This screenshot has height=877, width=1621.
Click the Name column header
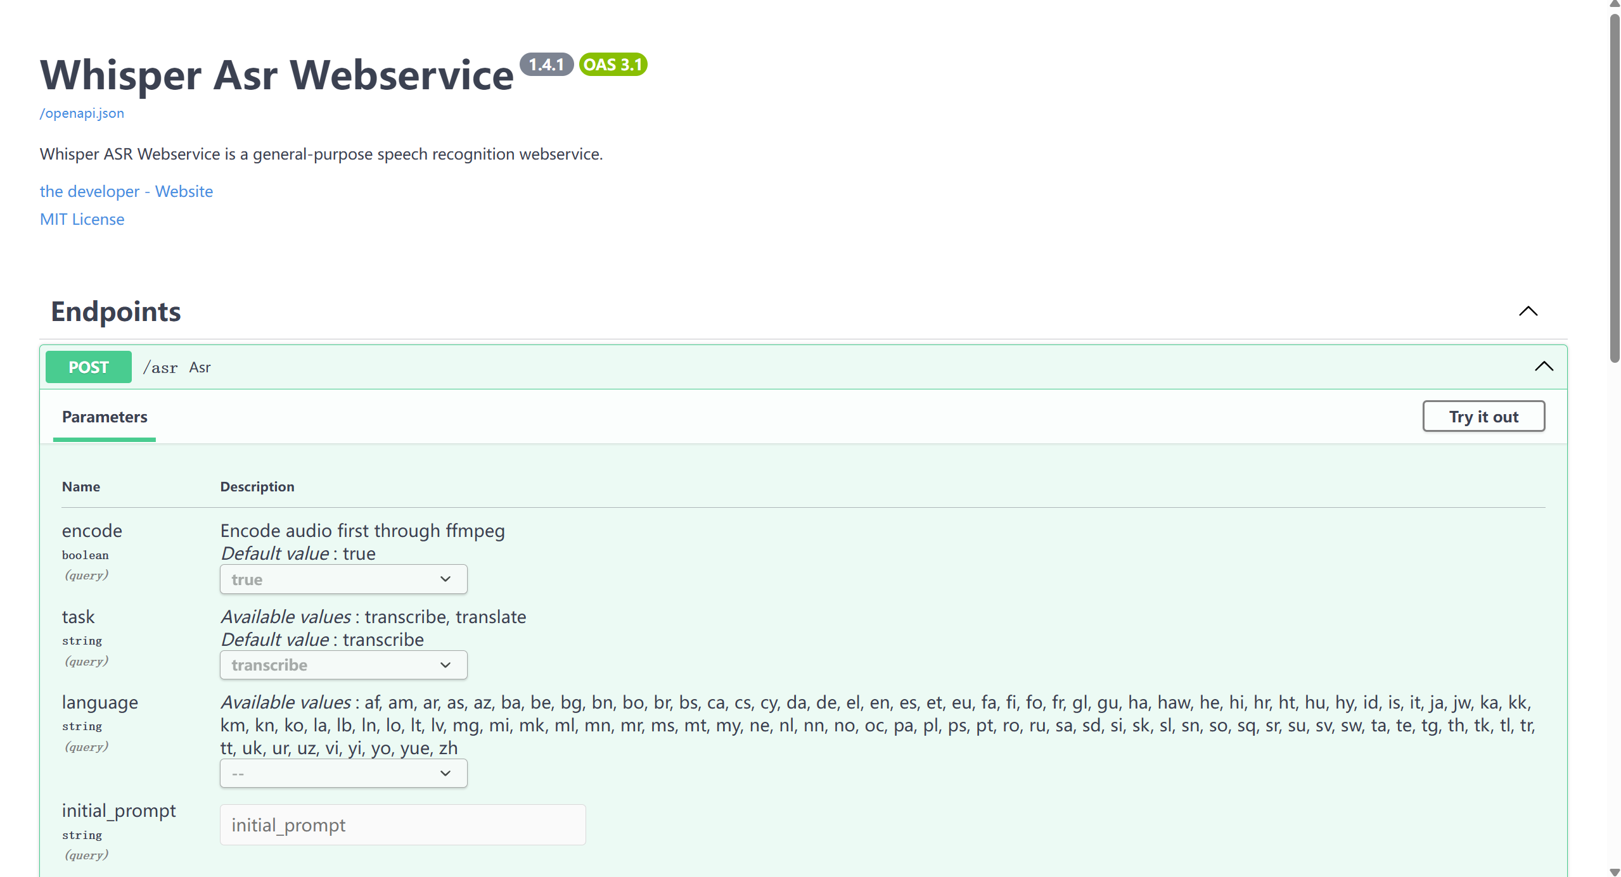[81, 486]
